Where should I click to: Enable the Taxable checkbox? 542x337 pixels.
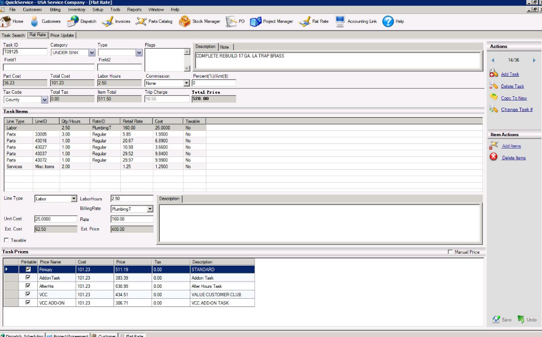pyautogui.click(x=6, y=240)
